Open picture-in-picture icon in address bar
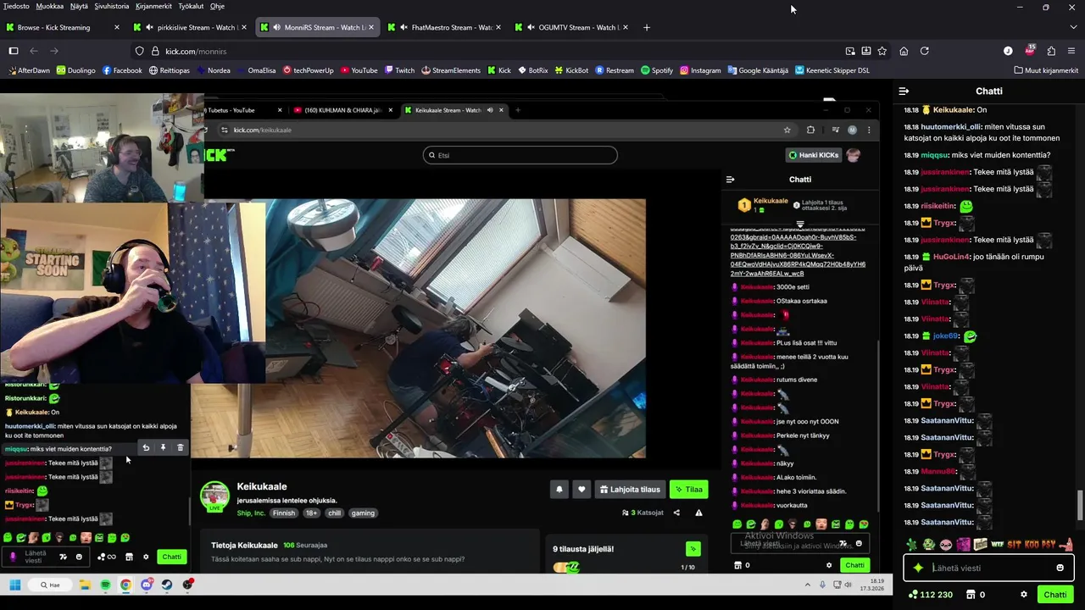This screenshot has height=610, width=1085. click(x=850, y=51)
